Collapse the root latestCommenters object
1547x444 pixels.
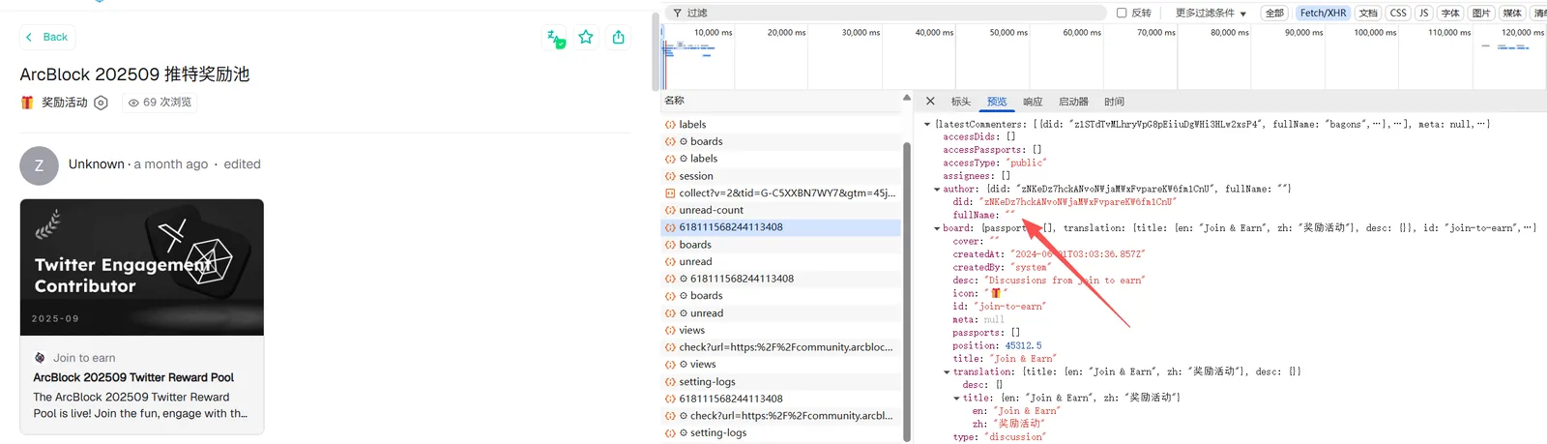927,124
